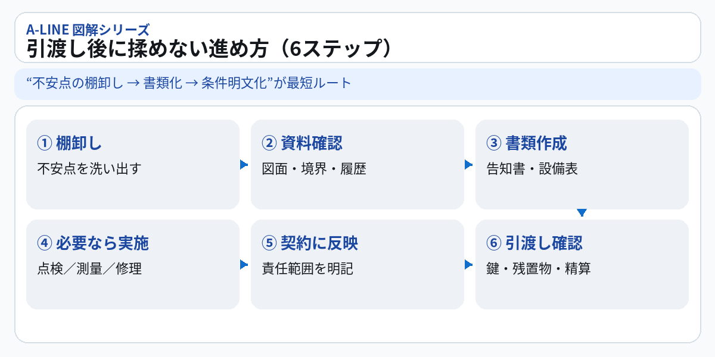This screenshot has width=715, height=357.
Task: Click down arrow below 書類作成 card
Action: [x=582, y=212]
